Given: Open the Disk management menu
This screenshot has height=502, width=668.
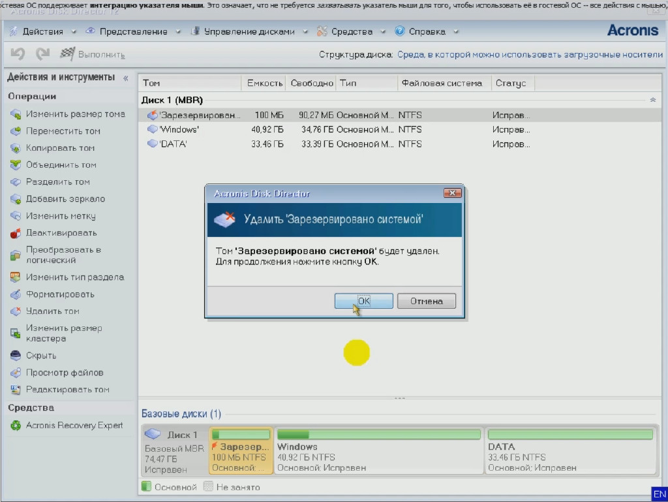Looking at the screenshot, I should click(249, 31).
